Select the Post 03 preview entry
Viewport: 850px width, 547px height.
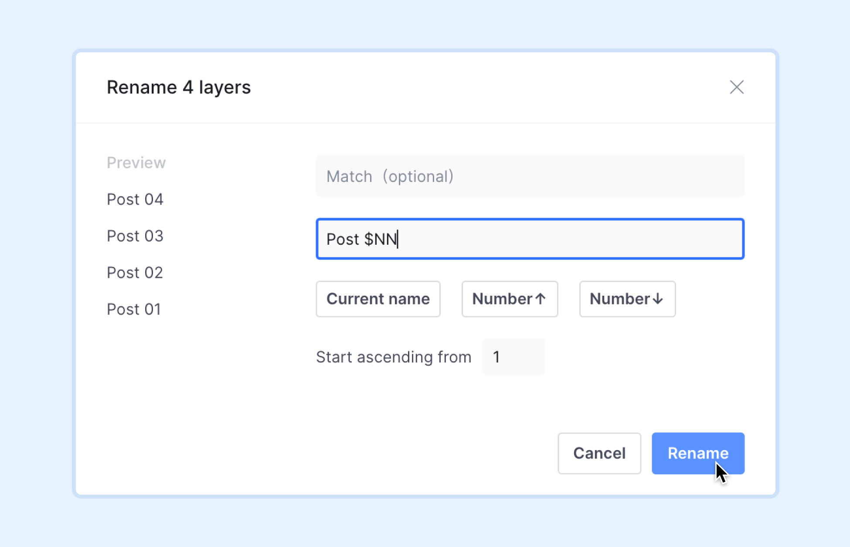click(135, 236)
